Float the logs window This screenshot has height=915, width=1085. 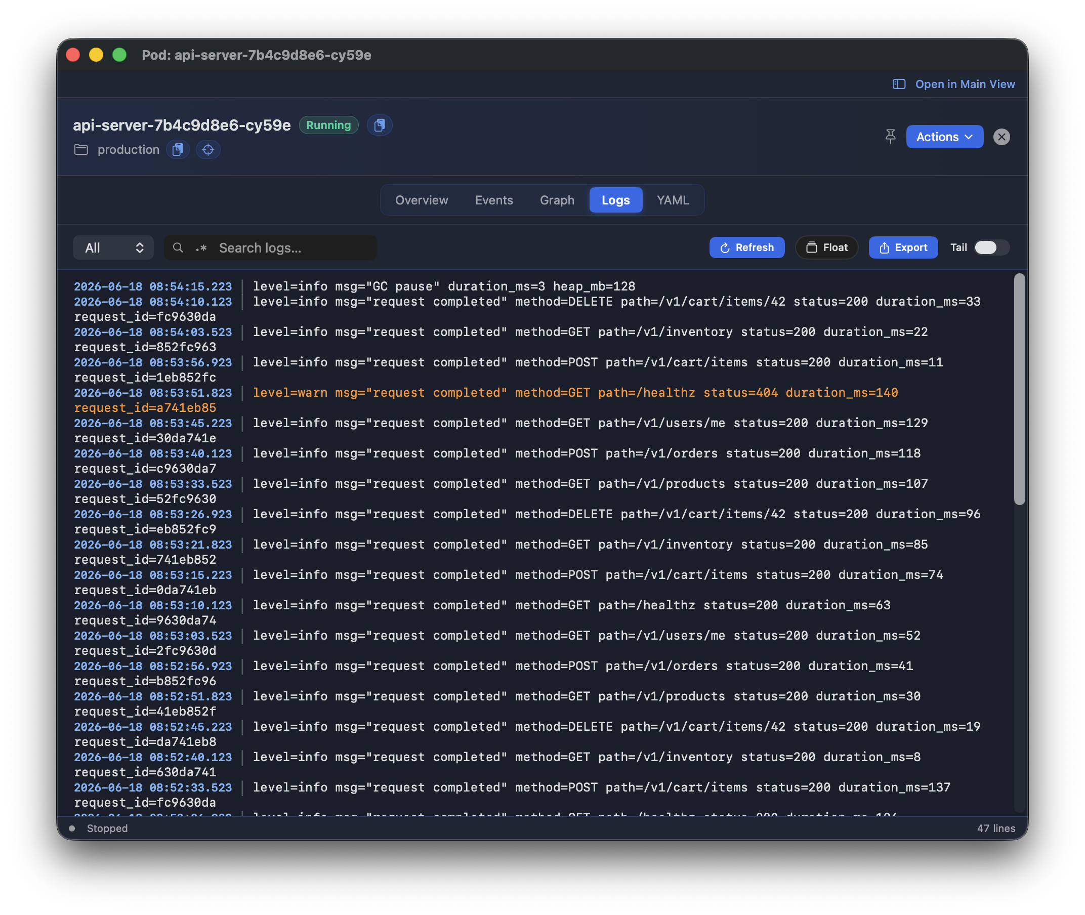[826, 248]
